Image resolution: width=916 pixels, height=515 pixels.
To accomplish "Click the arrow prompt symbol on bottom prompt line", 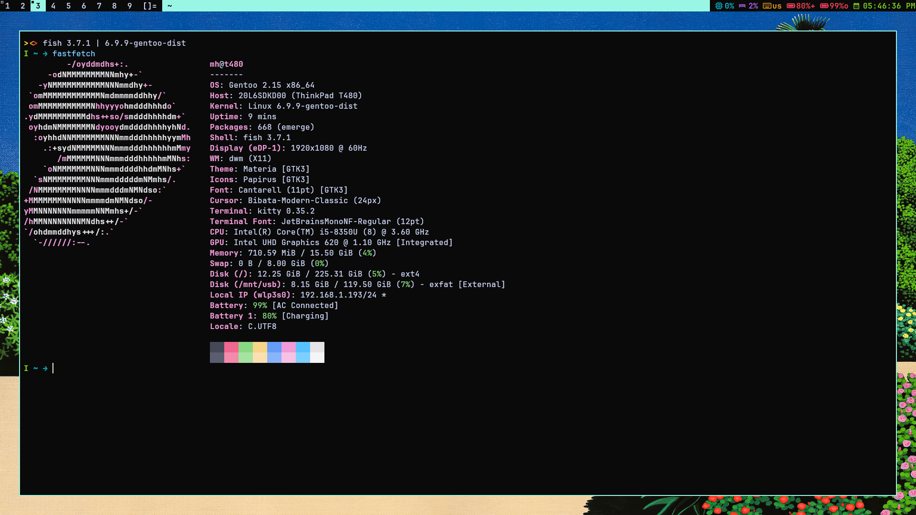I will point(45,368).
